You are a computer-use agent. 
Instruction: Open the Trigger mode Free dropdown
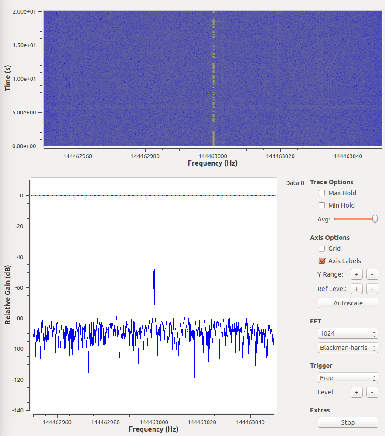(348, 378)
